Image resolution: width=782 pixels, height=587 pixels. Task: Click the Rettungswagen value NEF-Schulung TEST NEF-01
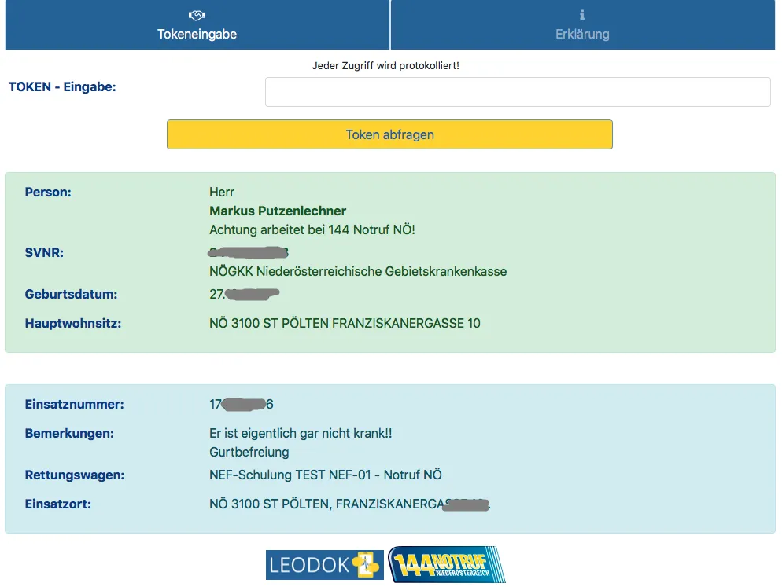click(x=326, y=475)
